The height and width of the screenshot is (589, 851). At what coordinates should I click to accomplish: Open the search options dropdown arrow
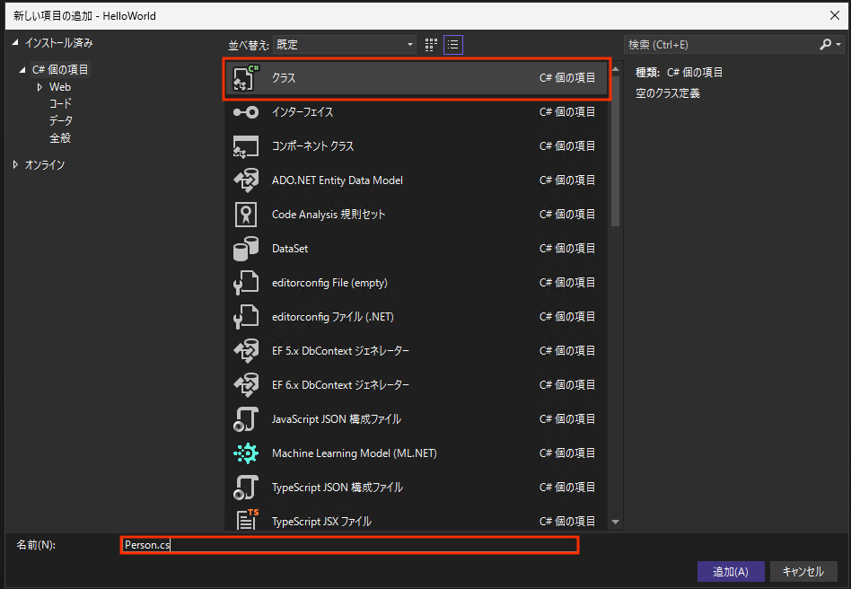click(x=839, y=45)
